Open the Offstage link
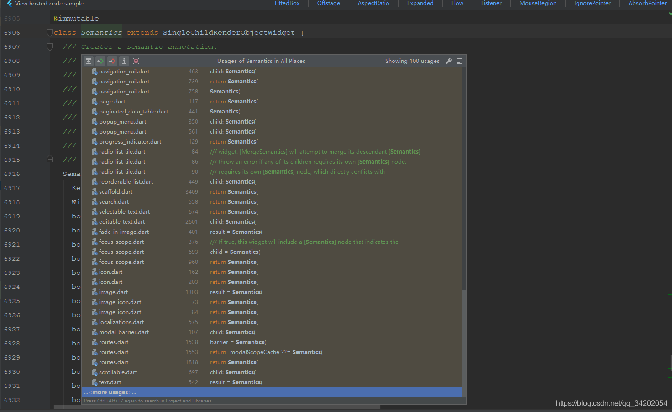 (329, 3)
